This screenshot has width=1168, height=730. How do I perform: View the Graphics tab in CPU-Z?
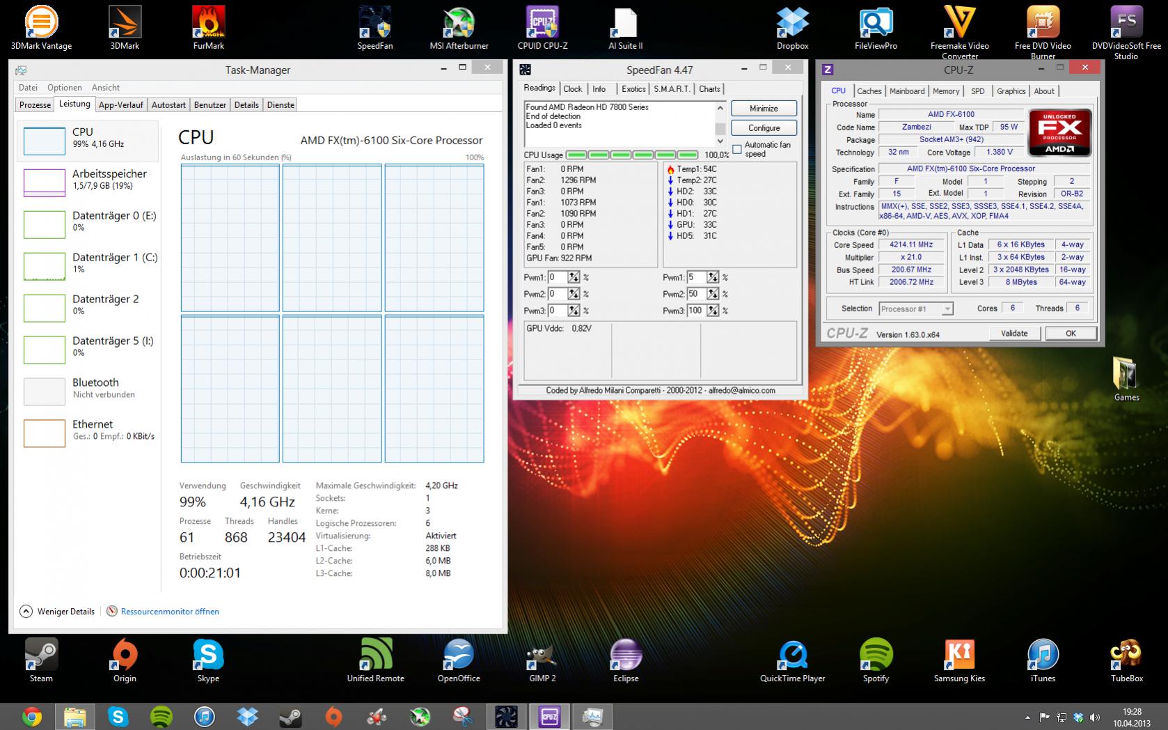[x=1011, y=91]
